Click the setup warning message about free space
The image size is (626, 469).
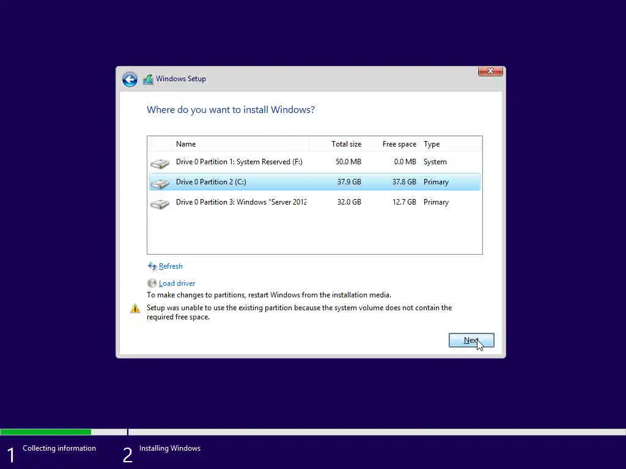(x=299, y=312)
